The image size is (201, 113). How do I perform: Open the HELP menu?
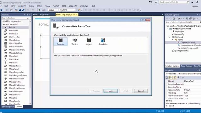(93, 6)
